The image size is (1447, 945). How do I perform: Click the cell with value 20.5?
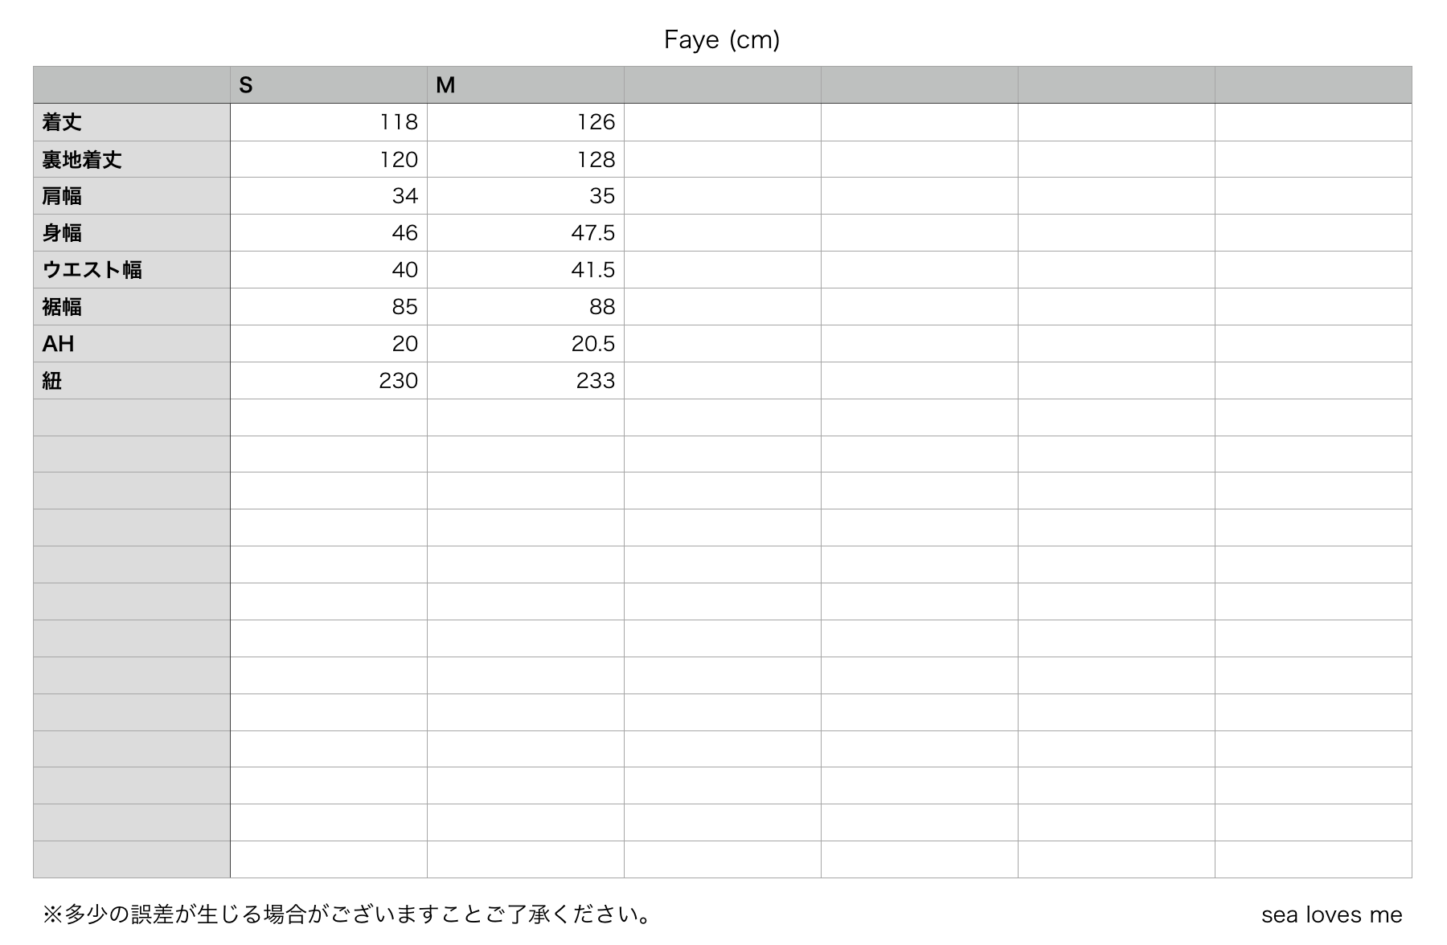pyautogui.click(x=526, y=344)
